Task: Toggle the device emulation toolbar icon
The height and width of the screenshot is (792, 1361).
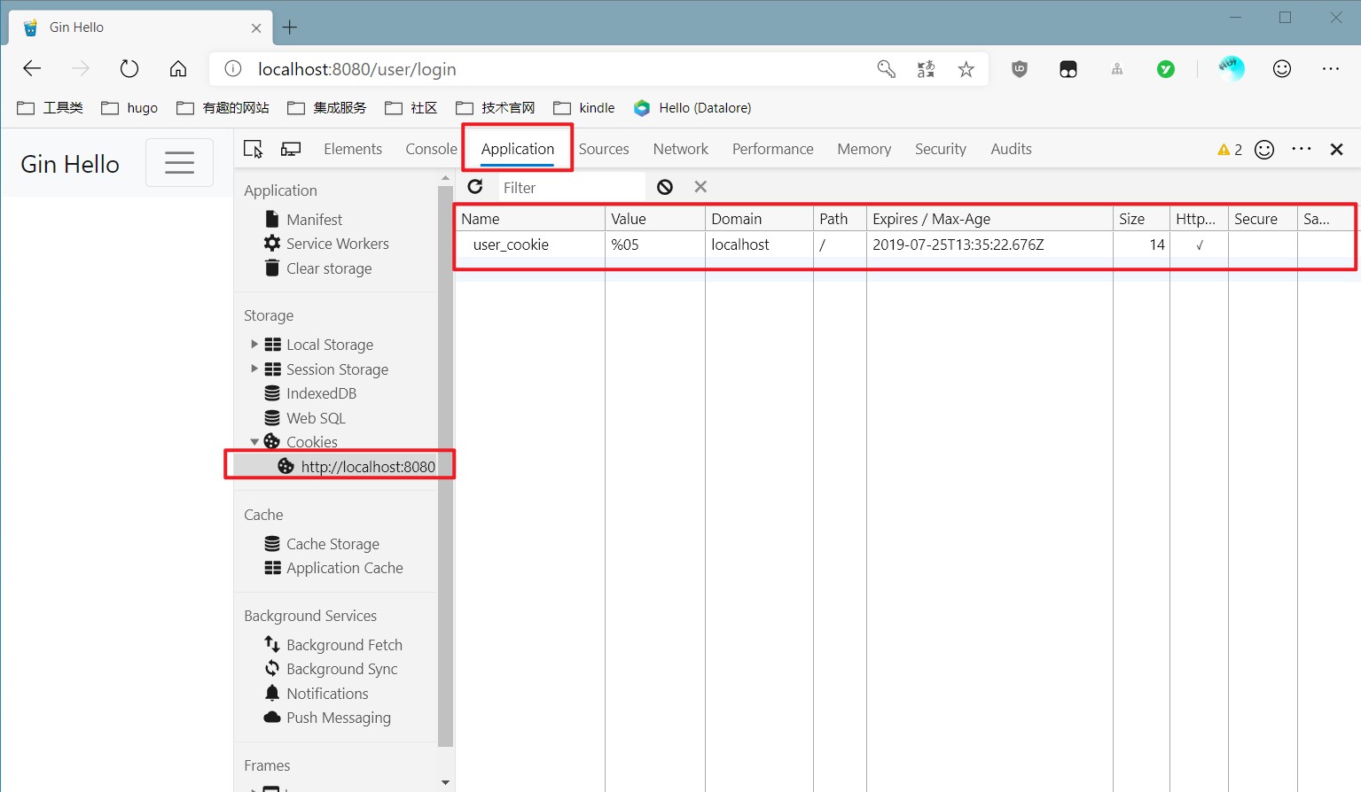Action: tap(291, 149)
